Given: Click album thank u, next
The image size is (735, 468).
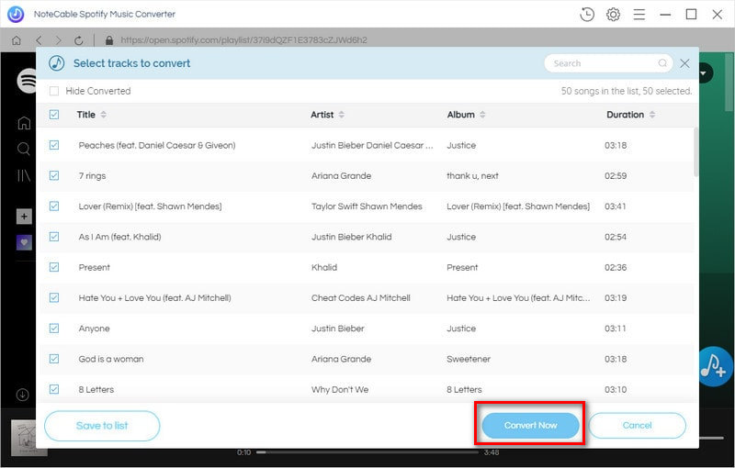Looking at the screenshot, I should pos(472,175).
